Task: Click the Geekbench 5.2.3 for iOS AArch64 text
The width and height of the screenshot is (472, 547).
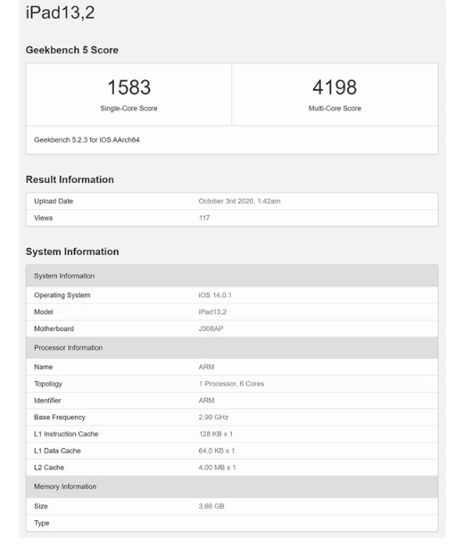Action: click(87, 140)
